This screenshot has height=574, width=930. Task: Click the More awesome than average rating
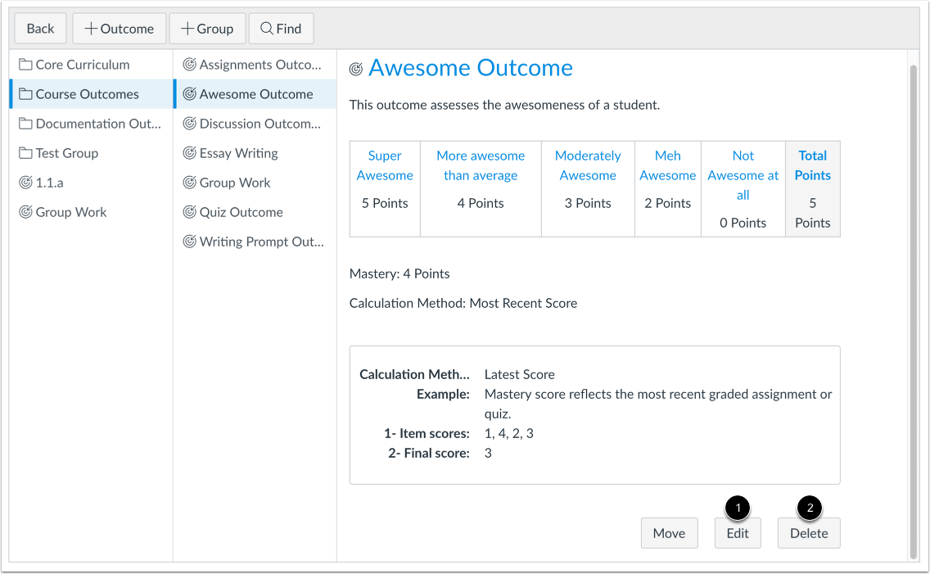(x=481, y=165)
